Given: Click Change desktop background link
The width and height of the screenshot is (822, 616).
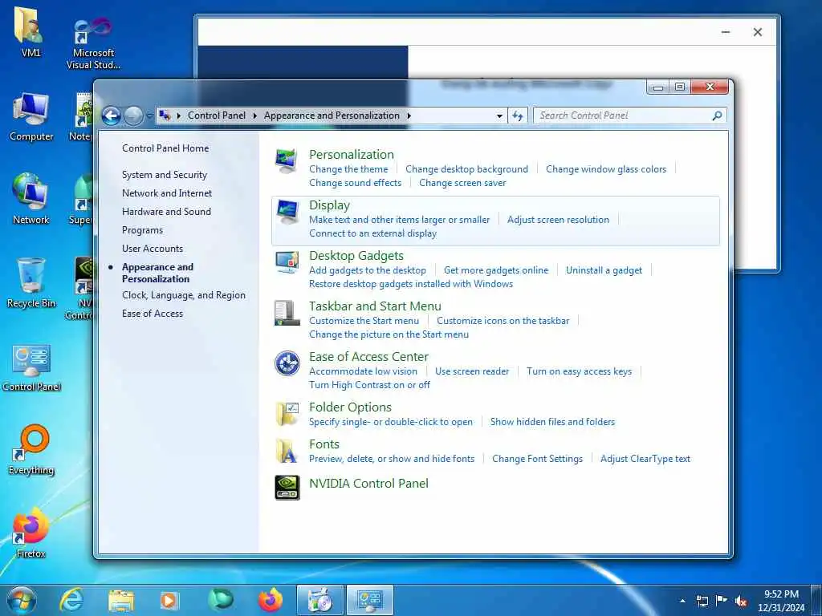Looking at the screenshot, I should coord(466,169).
